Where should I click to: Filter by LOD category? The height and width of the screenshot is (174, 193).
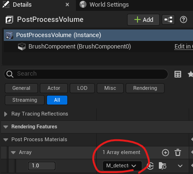[82, 88]
